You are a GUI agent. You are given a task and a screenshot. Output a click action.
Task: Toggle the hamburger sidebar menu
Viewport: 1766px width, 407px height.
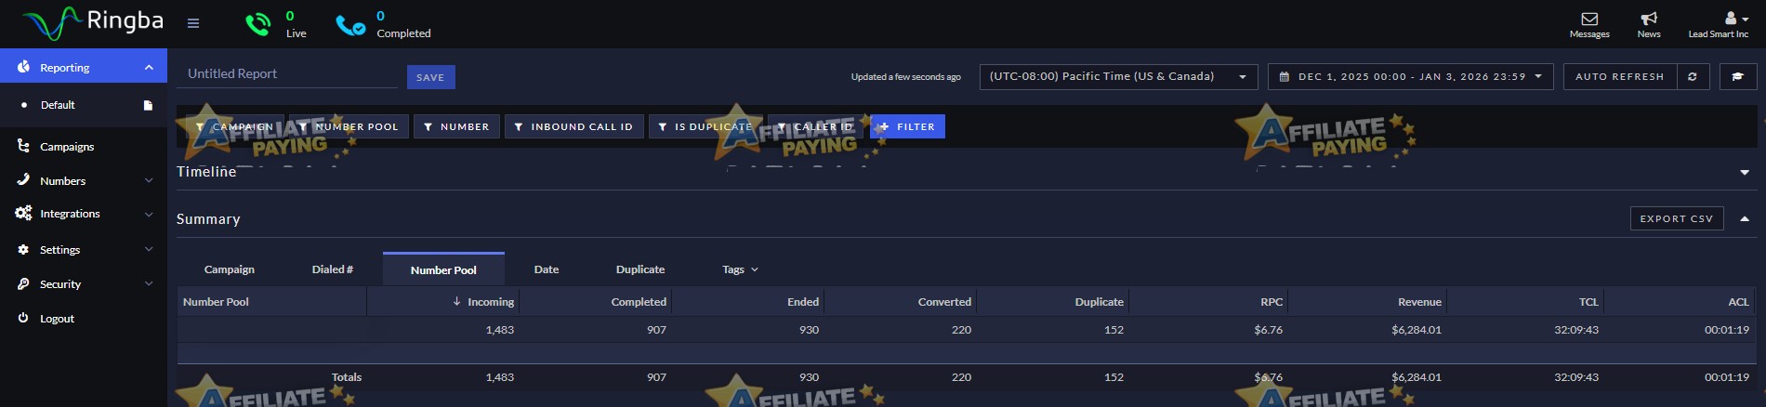pos(193,23)
